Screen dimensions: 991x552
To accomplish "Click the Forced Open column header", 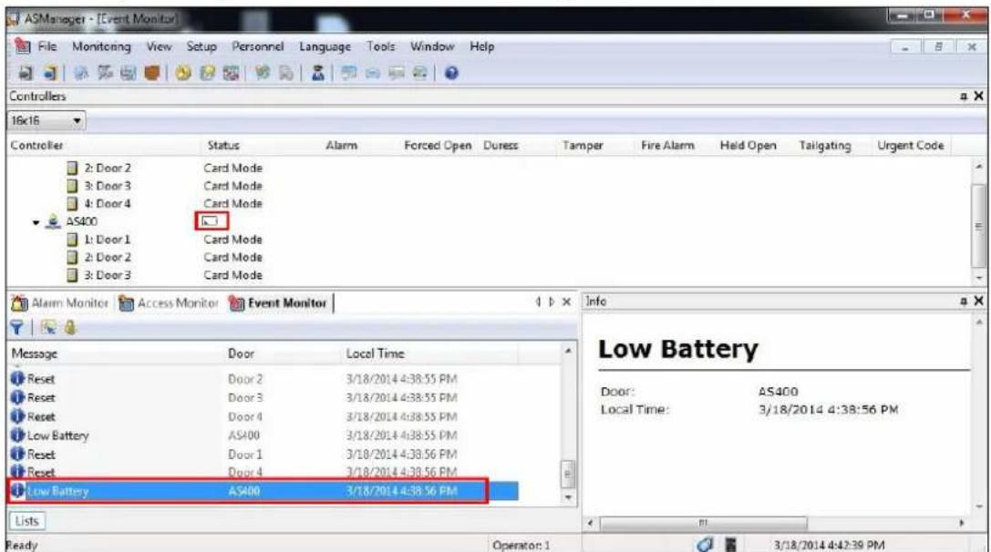I will (438, 145).
